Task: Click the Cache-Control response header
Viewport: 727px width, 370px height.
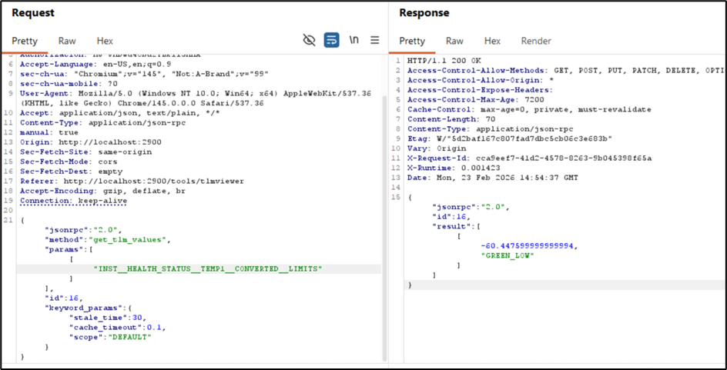Action: point(530,109)
